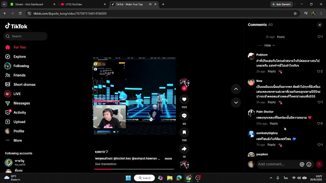Save the video to favorites

pos(184,132)
